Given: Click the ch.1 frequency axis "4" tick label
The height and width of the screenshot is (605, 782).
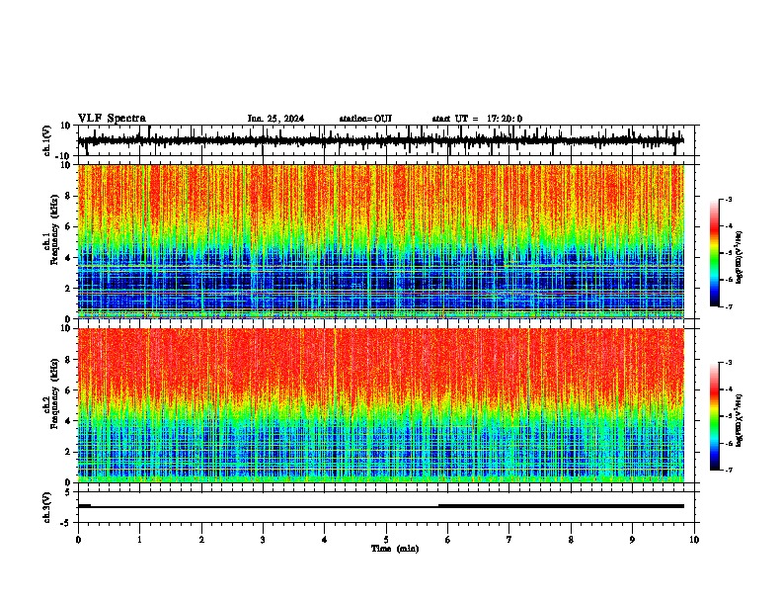Looking at the screenshot, I should [x=68, y=258].
